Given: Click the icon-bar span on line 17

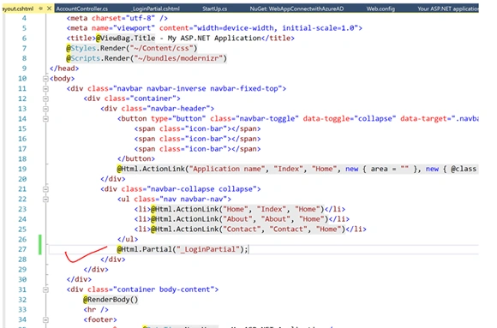Looking at the screenshot, I should pos(197,149).
